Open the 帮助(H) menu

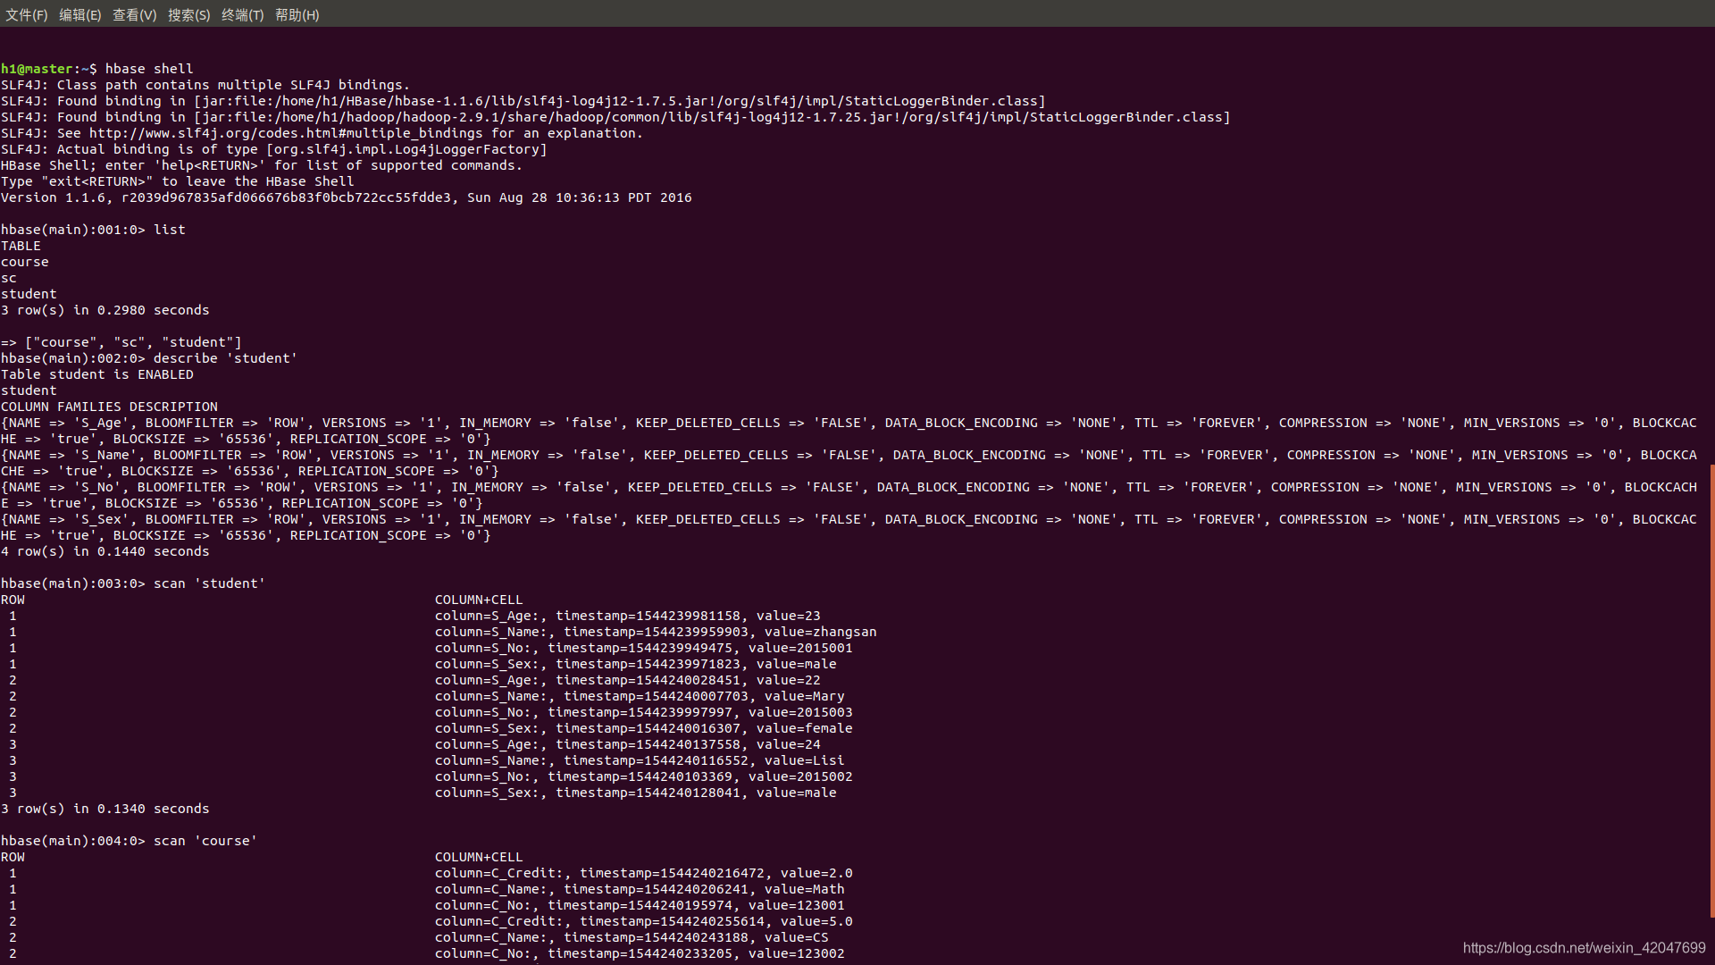[x=297, y=15]
